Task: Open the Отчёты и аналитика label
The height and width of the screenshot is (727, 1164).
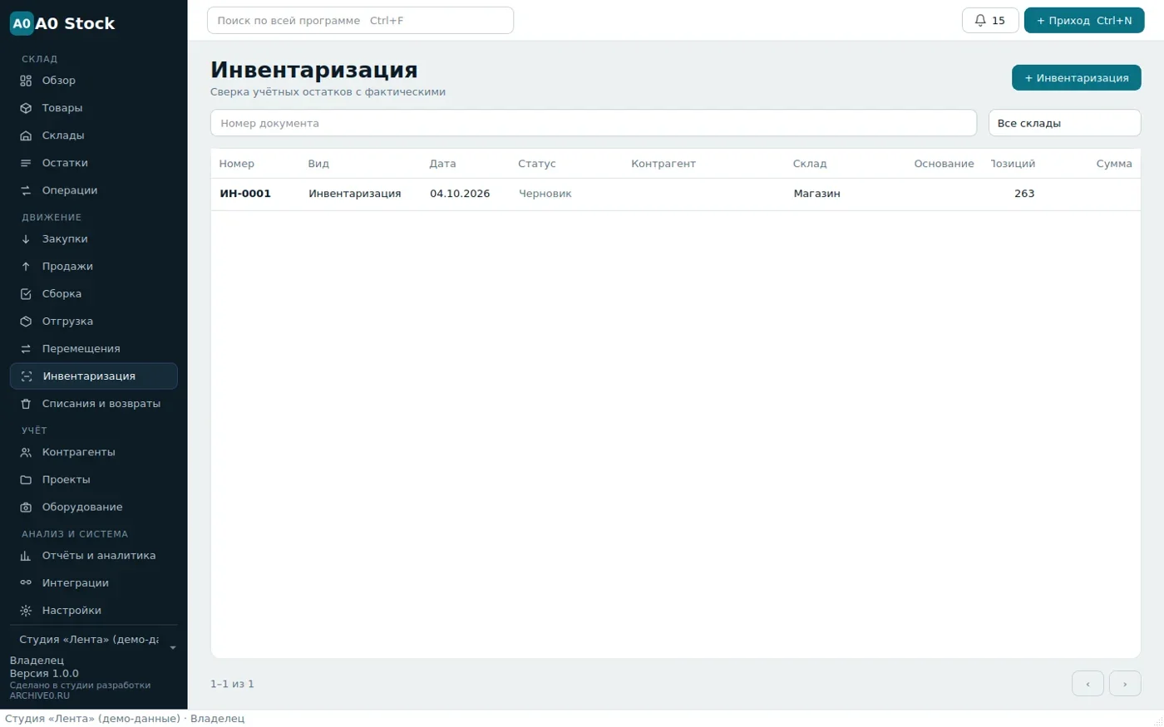Action: [x=99, y=555]
